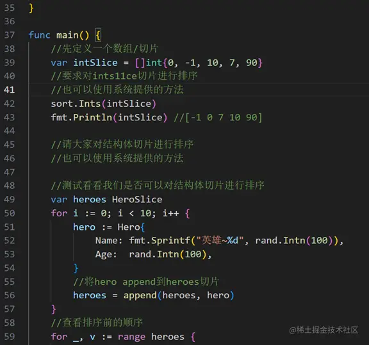Click the blue closing brace on line 54

point(76,268)
